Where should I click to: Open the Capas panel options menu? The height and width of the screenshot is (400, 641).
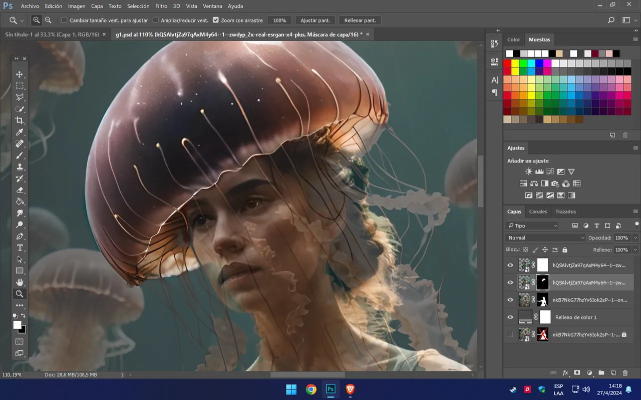click(x=635, y=211)
